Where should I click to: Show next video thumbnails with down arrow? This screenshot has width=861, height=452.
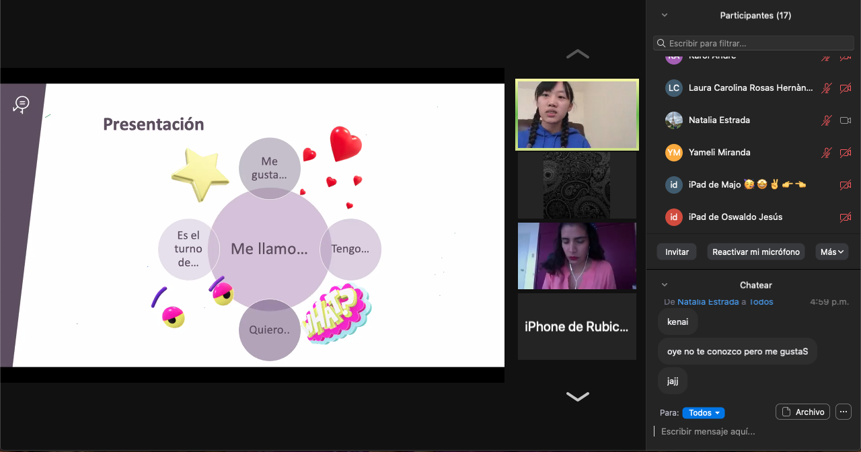(x=577, y=396)
